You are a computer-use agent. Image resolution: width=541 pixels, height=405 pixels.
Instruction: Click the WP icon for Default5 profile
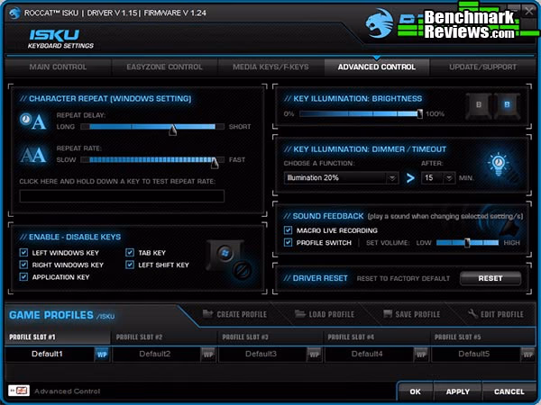click(527, 355)
